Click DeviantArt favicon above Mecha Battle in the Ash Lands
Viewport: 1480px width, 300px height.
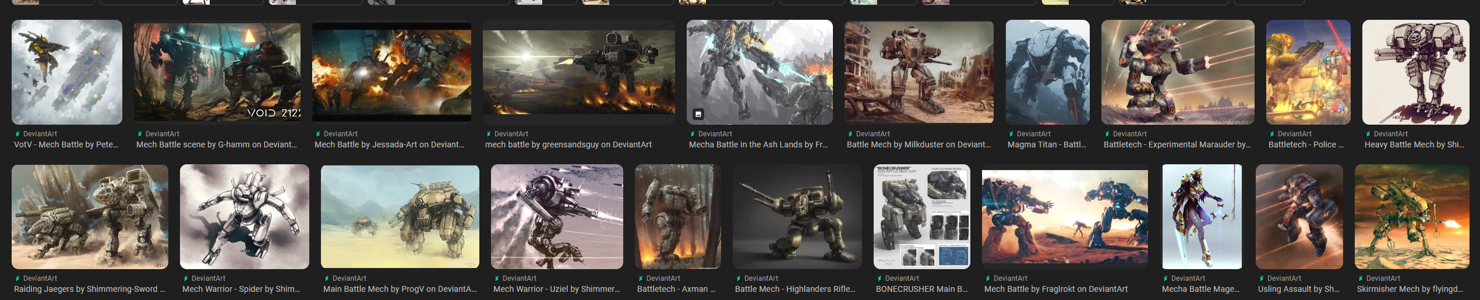pos(693,134)
